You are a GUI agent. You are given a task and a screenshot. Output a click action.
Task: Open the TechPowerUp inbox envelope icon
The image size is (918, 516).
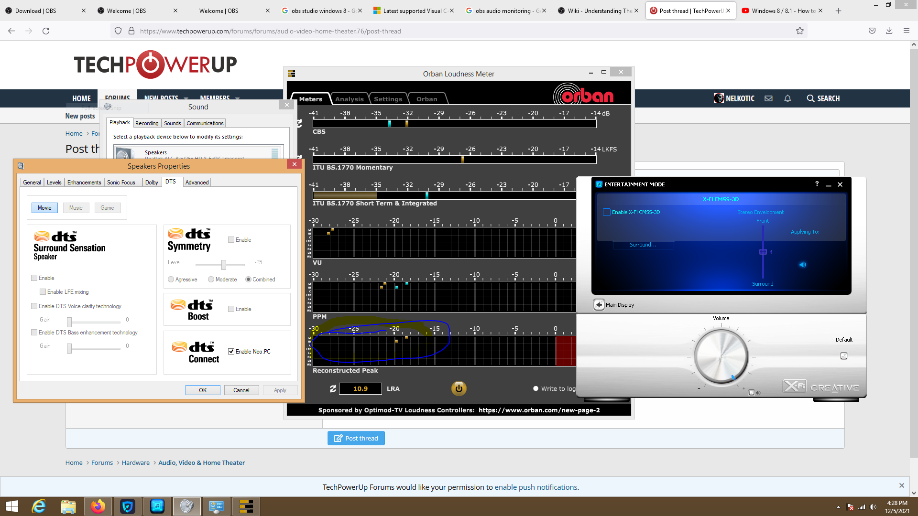click(x=768, y=98)
